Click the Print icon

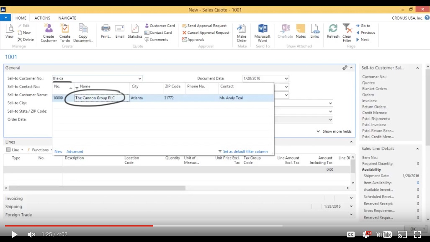click(x=106, y=31)
